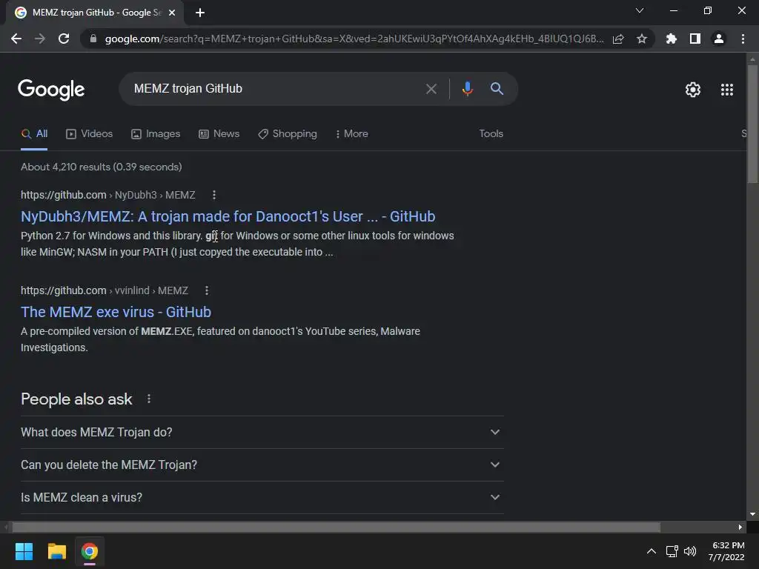Open NyDubh3/MEMZ GitHub result link
The image size is (759, 569).
pyautogui.click(x=228, y=216)
